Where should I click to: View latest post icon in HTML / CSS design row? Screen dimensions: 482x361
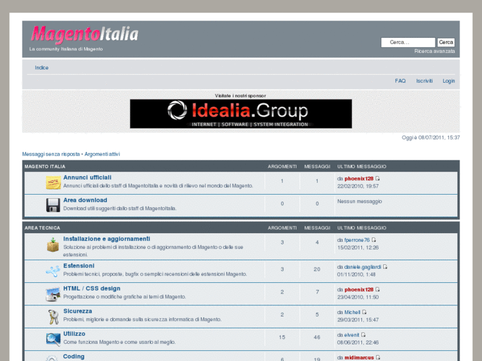click(x=377, y=289)
